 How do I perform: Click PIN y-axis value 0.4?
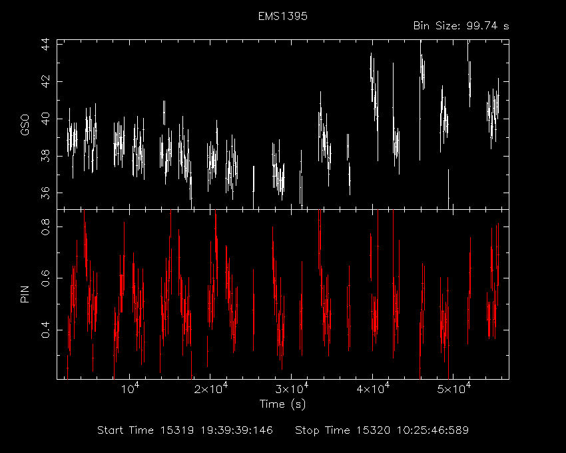point(45,330)
